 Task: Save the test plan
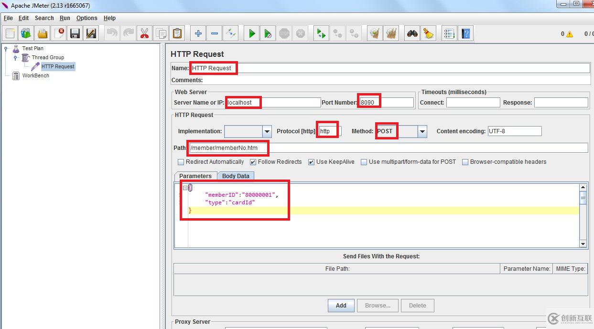75,33
